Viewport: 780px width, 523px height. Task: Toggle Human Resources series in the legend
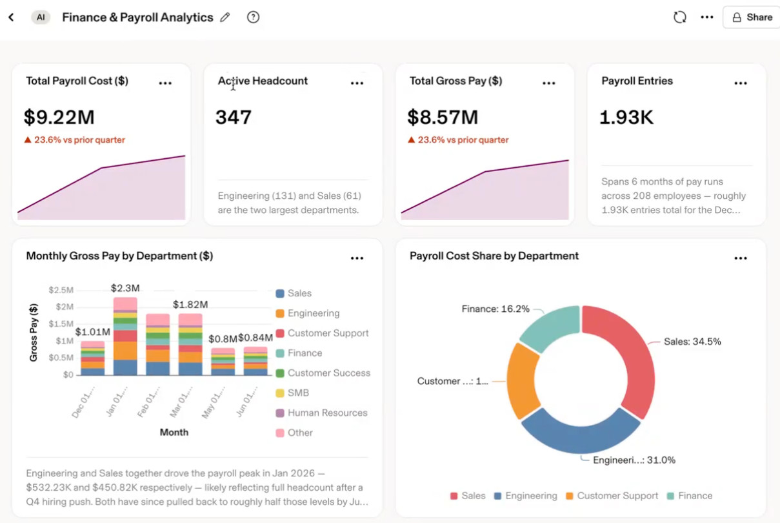[321, 413]
